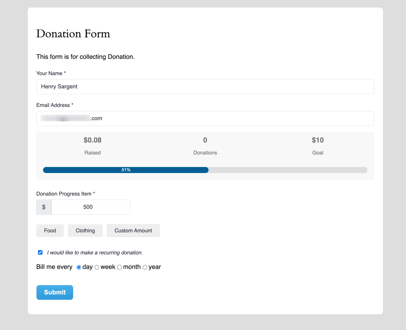406x330 pixels.
Task: Enable the recurring donation checkbox
Action: click(40, 252)
